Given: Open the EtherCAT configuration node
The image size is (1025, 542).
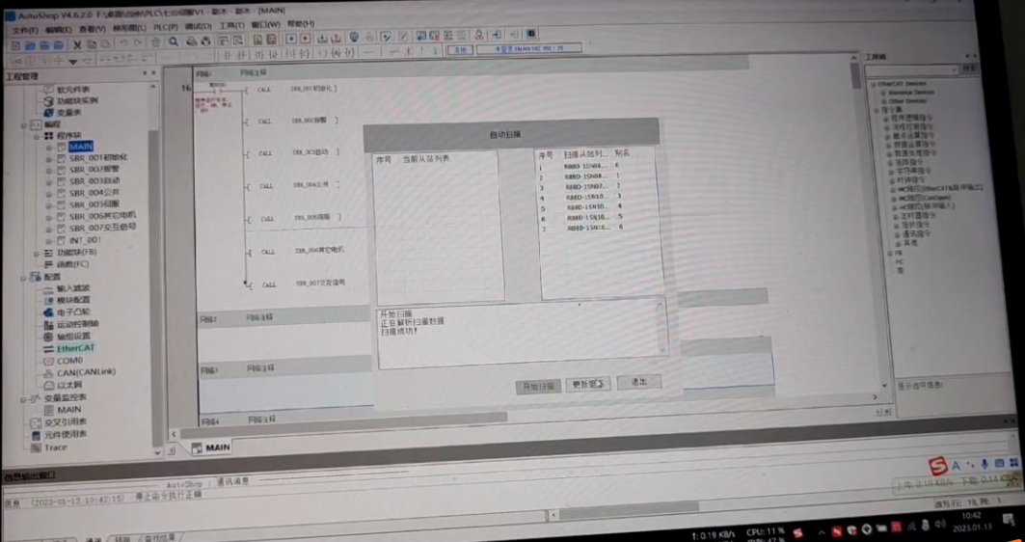Looking at the screenshot, I should click(x=74, y=348).
